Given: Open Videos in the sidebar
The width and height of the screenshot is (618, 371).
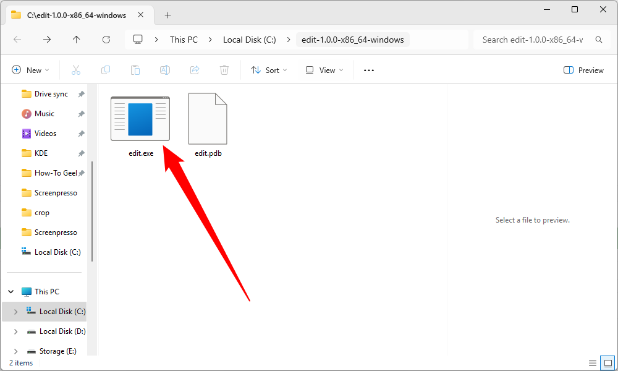Looking at the screenshot, I should (x=45, y=134).
